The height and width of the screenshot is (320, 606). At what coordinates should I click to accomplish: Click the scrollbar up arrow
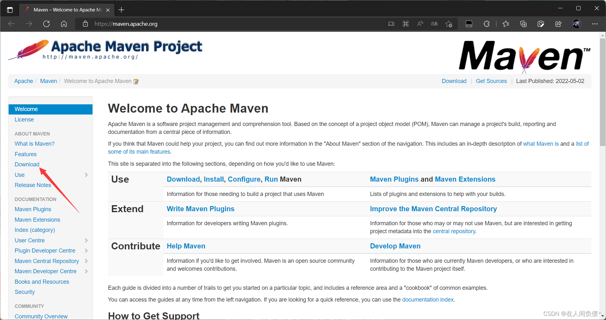(603, 35)
